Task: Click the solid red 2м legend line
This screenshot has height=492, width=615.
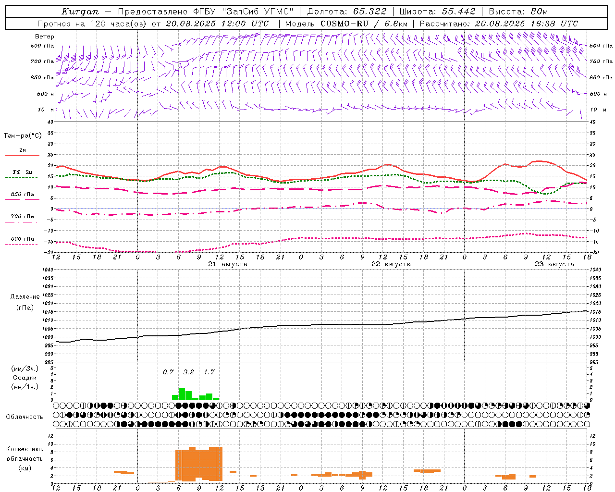Action: [22, 156]
